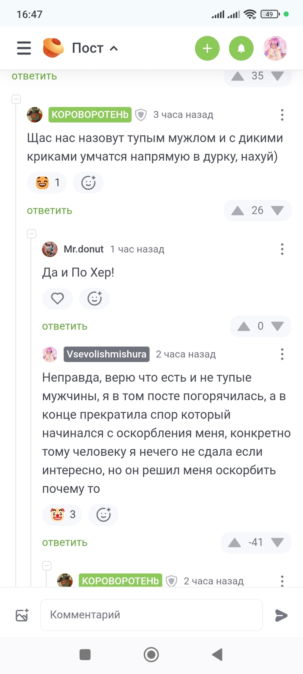Add emoji reaction to Mr.donut's comment
The height and width of the screenshot is (674, 303).
tap(94, 298)
